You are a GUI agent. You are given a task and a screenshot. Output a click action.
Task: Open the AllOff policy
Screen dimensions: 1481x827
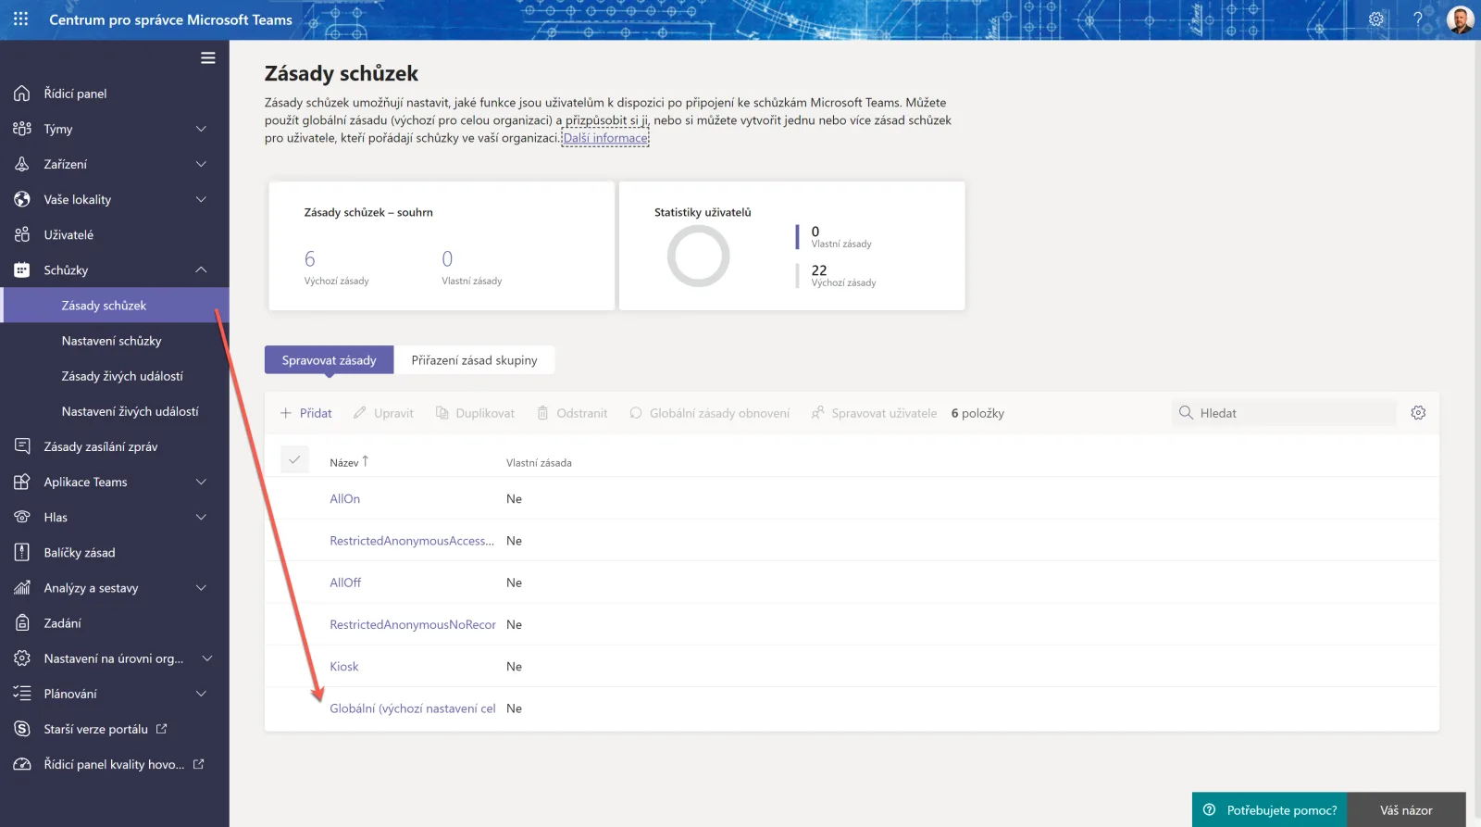pyautogui.click(x=345, y=583)
